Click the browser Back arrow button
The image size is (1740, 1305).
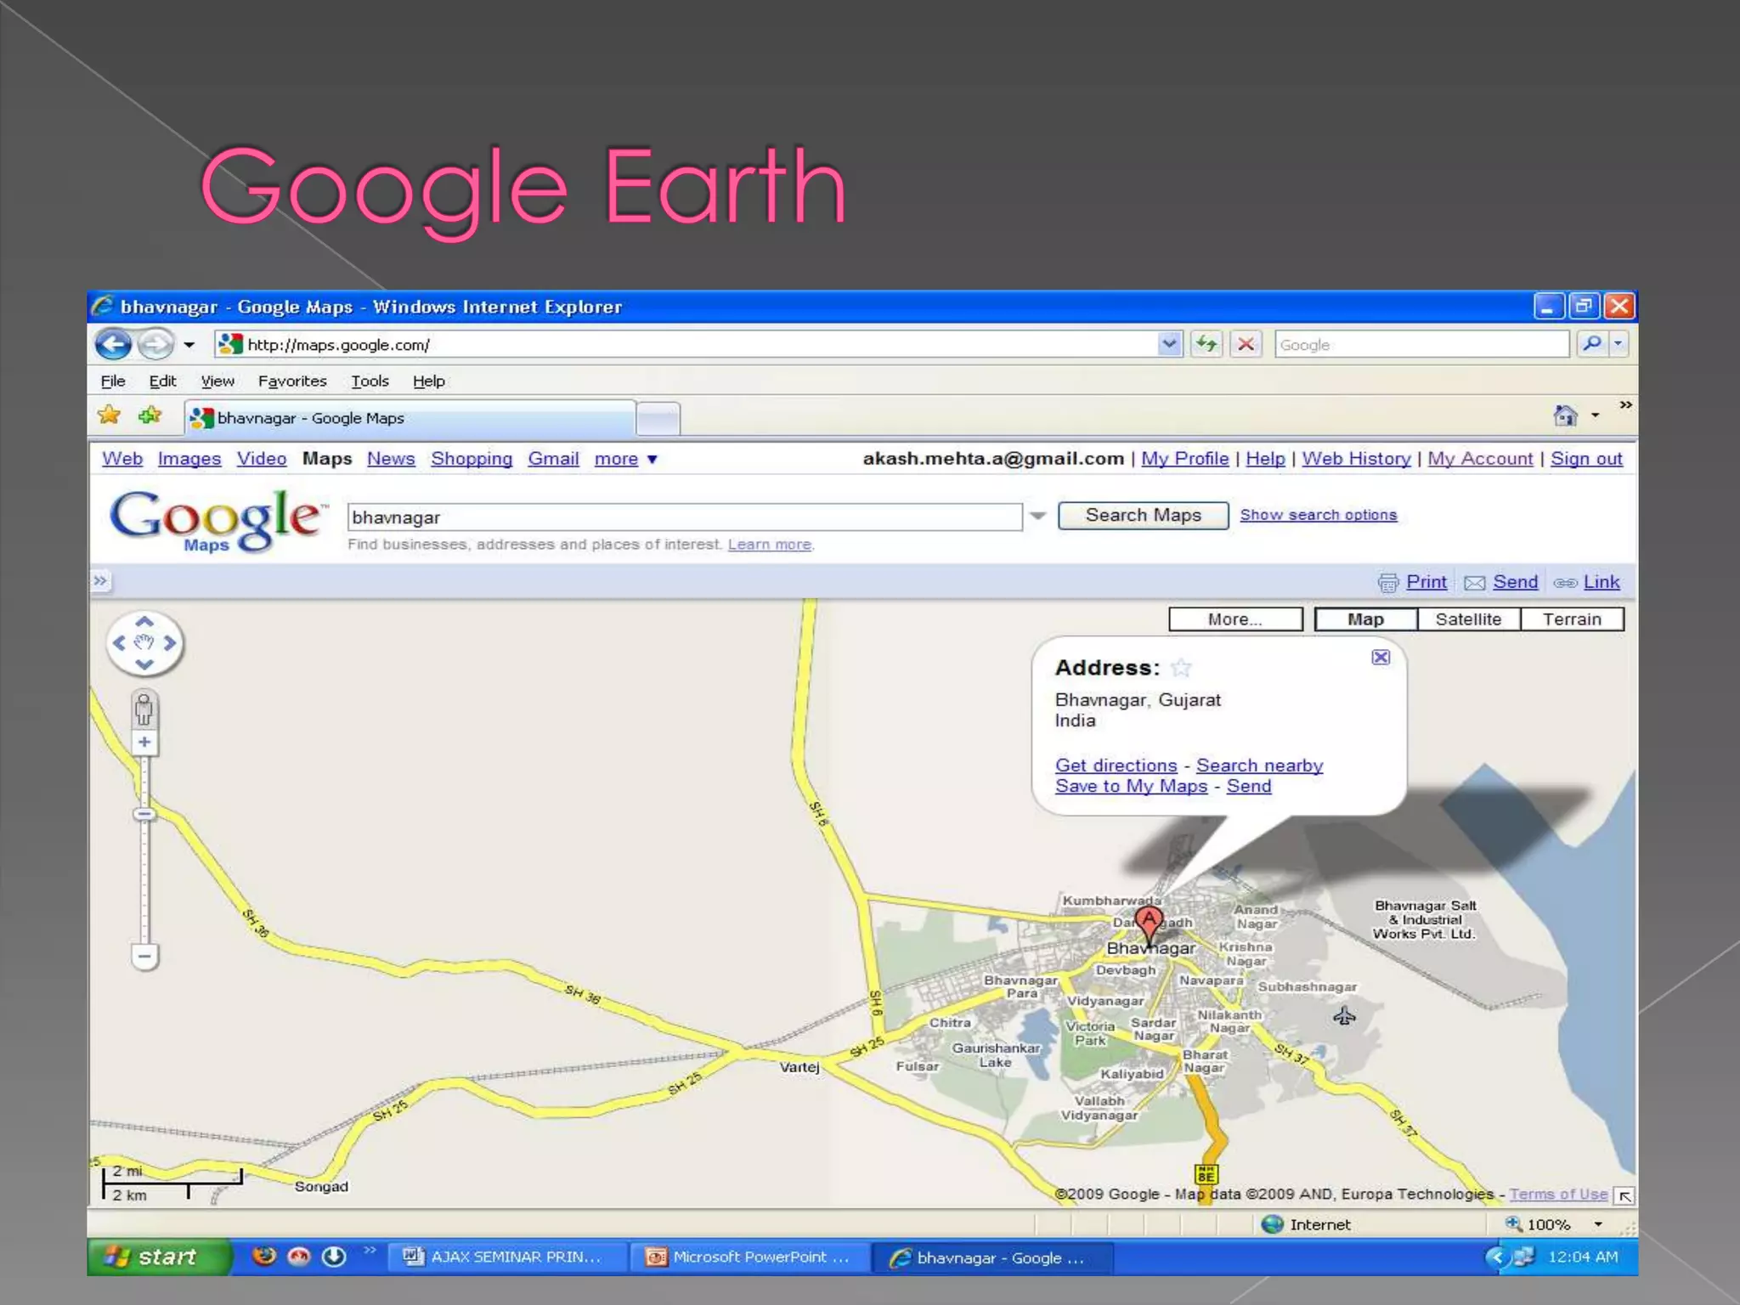113,345
